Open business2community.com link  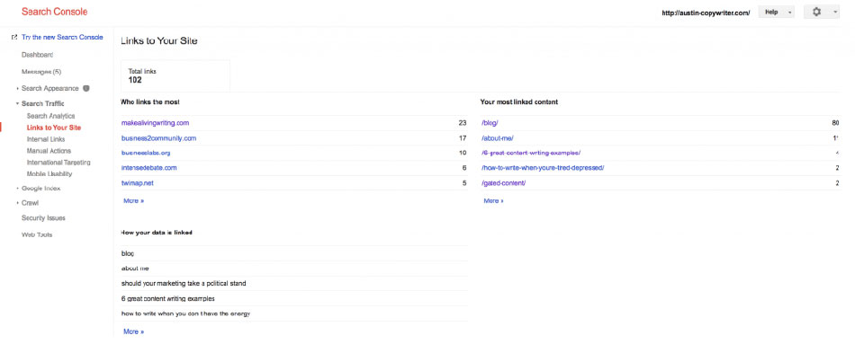[x=158, y=138]
